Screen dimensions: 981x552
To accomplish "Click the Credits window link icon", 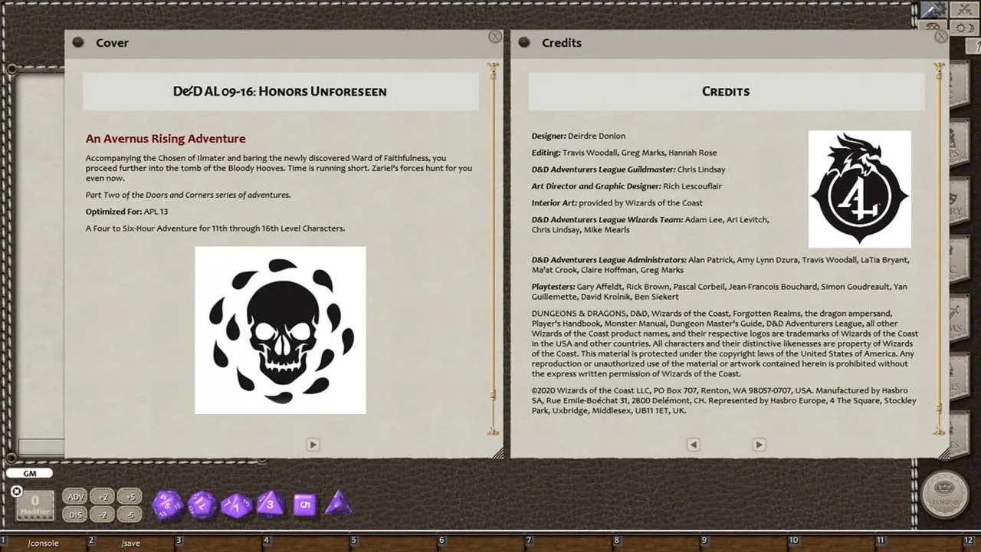I will [524, 42].
